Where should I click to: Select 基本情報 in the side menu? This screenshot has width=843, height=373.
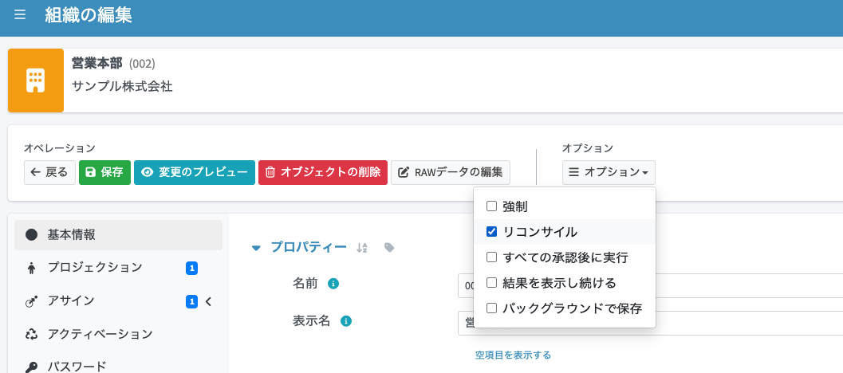pos(118,235)
